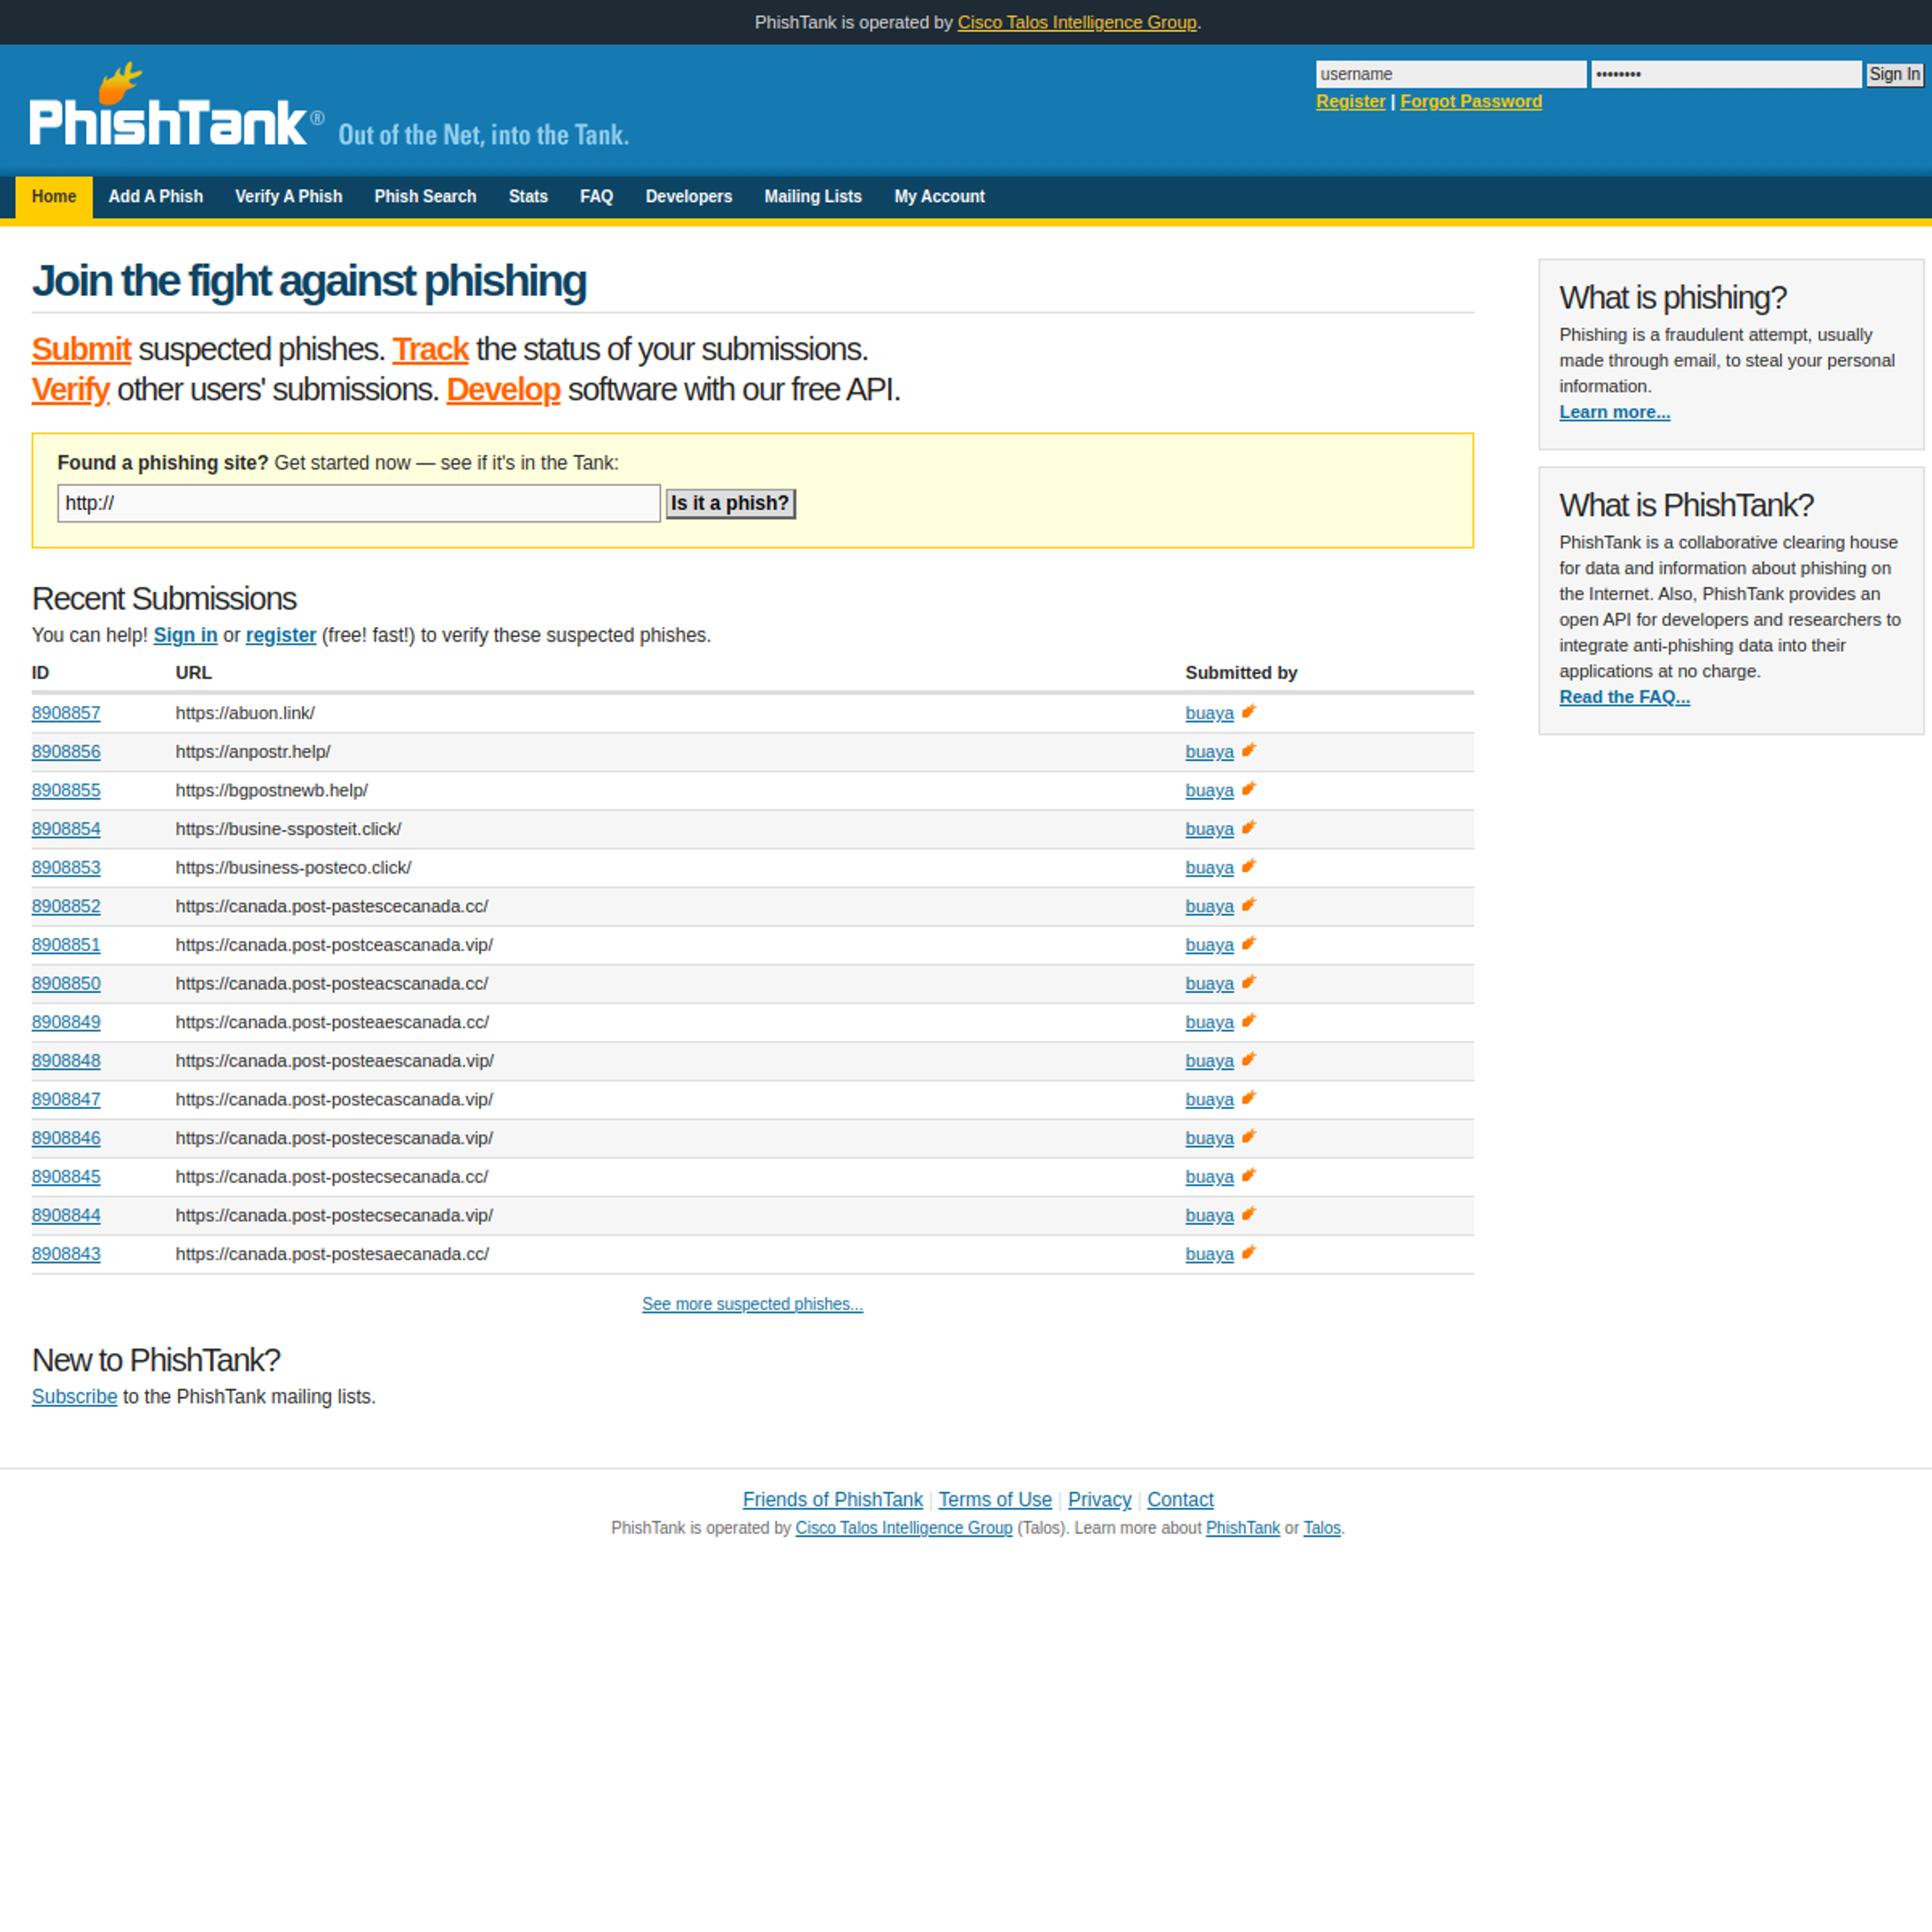This screenshot has height=1932, width=1932.
Task: Click the orange Develop link
Action: pos(503,389)
